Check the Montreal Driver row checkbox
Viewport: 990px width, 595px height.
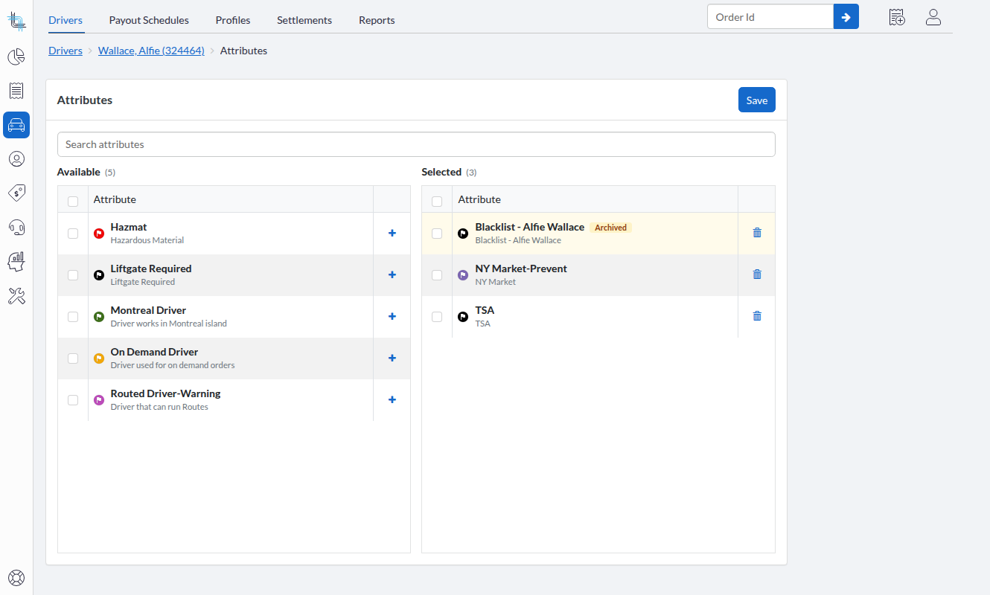pyautogui.click(x=73, y=317)
